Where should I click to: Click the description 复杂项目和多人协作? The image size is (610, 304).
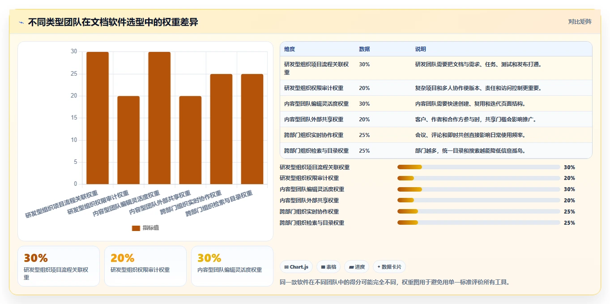(x=479, y=88)
